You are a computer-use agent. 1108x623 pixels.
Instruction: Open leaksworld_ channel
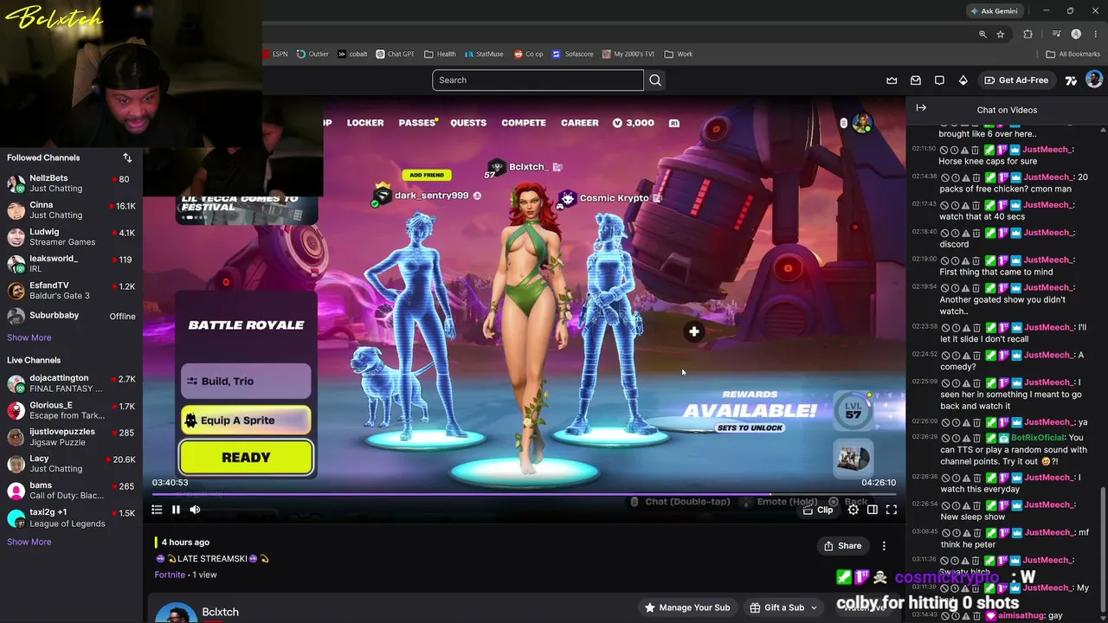(x=71, y=264)
